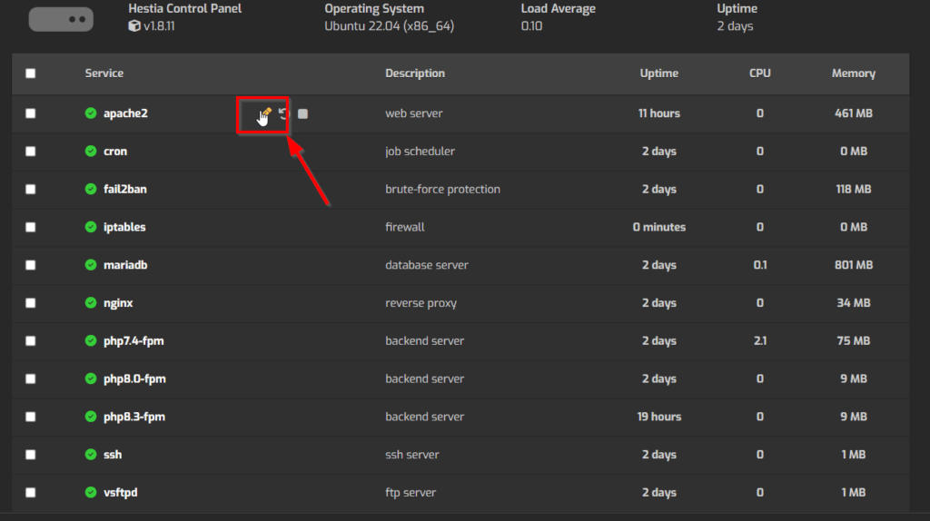Screen dimensions: 930x521
Task: Click the 'database server' description
Action: (427, 265)
